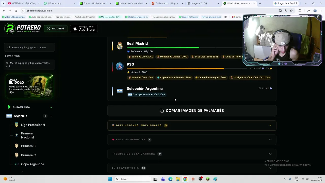Expand the Tu Trayectoria section

[192, 168]
